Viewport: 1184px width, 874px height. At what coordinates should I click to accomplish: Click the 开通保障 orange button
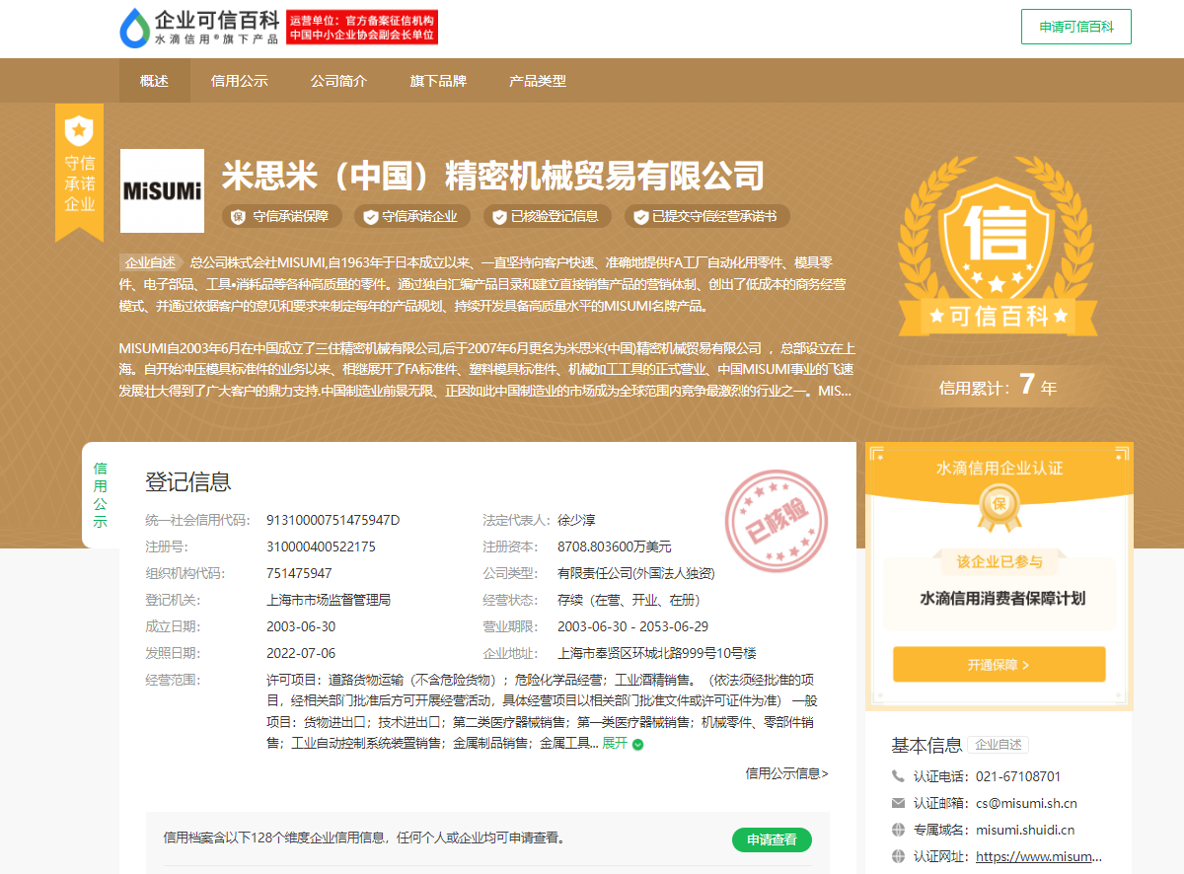(999, 665)
